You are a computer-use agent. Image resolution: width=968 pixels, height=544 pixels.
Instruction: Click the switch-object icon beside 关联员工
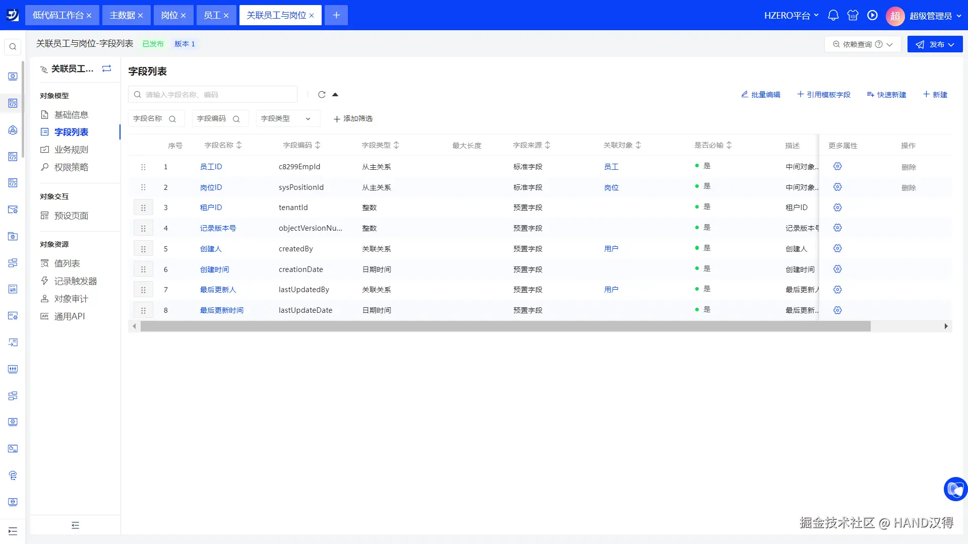[106, 69]
